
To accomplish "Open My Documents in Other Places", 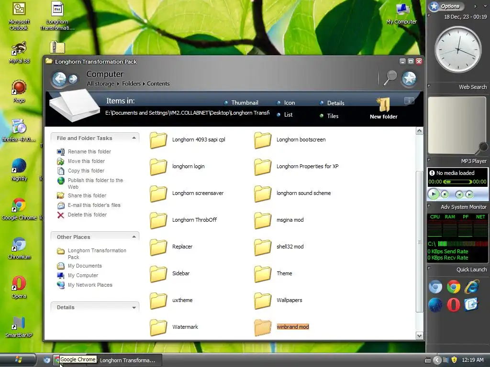I will coord(79,266).
